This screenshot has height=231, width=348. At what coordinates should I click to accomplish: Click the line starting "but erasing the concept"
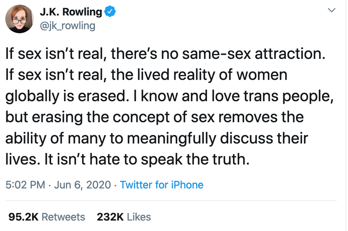(154, 117)
